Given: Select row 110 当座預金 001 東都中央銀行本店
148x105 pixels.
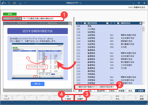Looking at the screenshot, I should (x=109, y=35).
